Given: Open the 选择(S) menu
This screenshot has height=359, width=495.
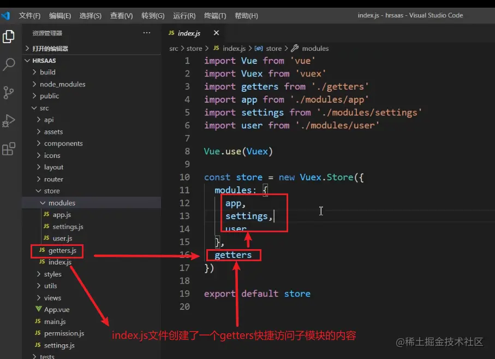Looking at the screenshot, I should [90, 15].
